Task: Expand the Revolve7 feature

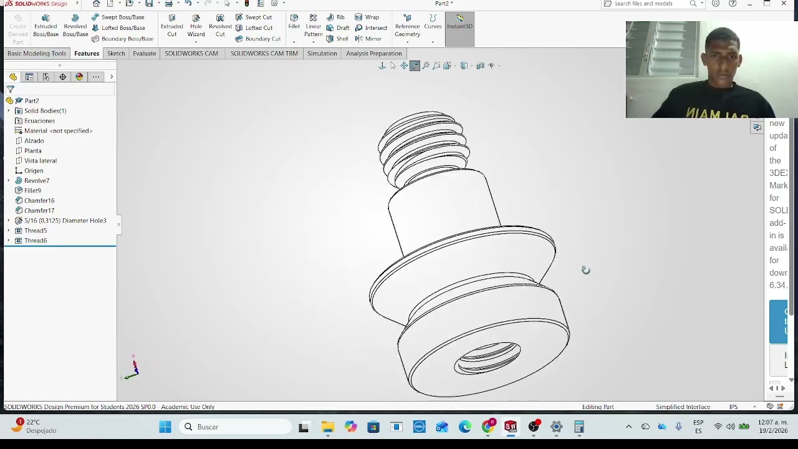Action: point(9,181)
